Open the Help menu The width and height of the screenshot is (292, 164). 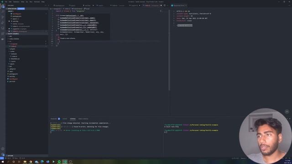click(x=43, y=2)
